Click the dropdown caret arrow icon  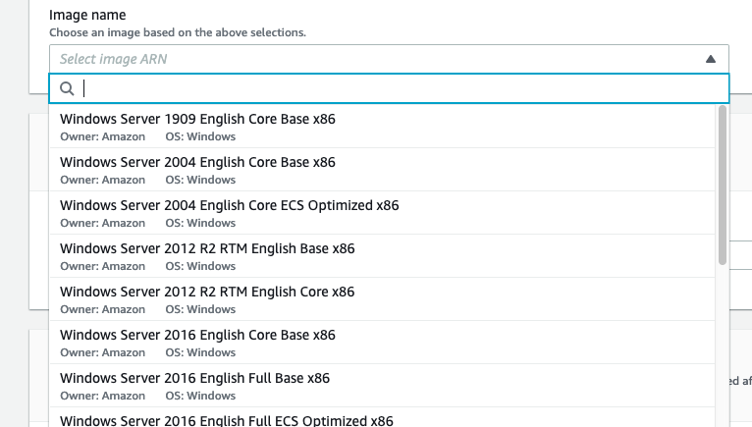pyautogui.click(x=711, y=59)
